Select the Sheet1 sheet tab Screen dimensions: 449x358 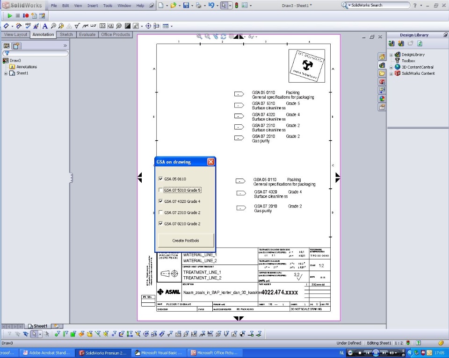pyautogui.click(x=38, y=326)
